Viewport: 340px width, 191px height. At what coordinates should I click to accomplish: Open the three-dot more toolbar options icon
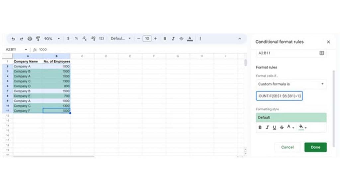point(200,38)
